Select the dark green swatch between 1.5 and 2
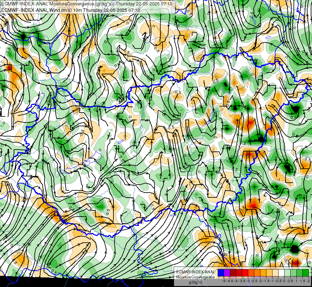Image resolution: width=312 pixels, height=287 pixels. click(306, 273)
